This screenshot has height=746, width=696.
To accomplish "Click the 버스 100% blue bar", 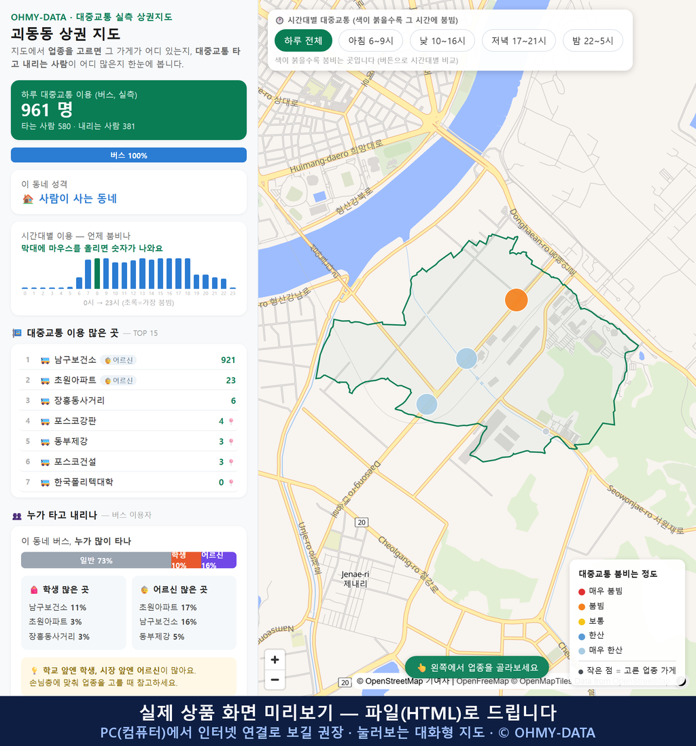I will [128, 155].
